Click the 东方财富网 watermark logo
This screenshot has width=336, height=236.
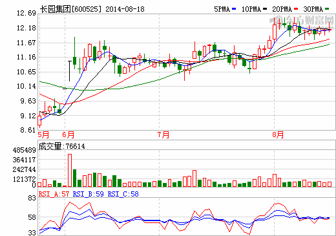[x=302, y=21]
